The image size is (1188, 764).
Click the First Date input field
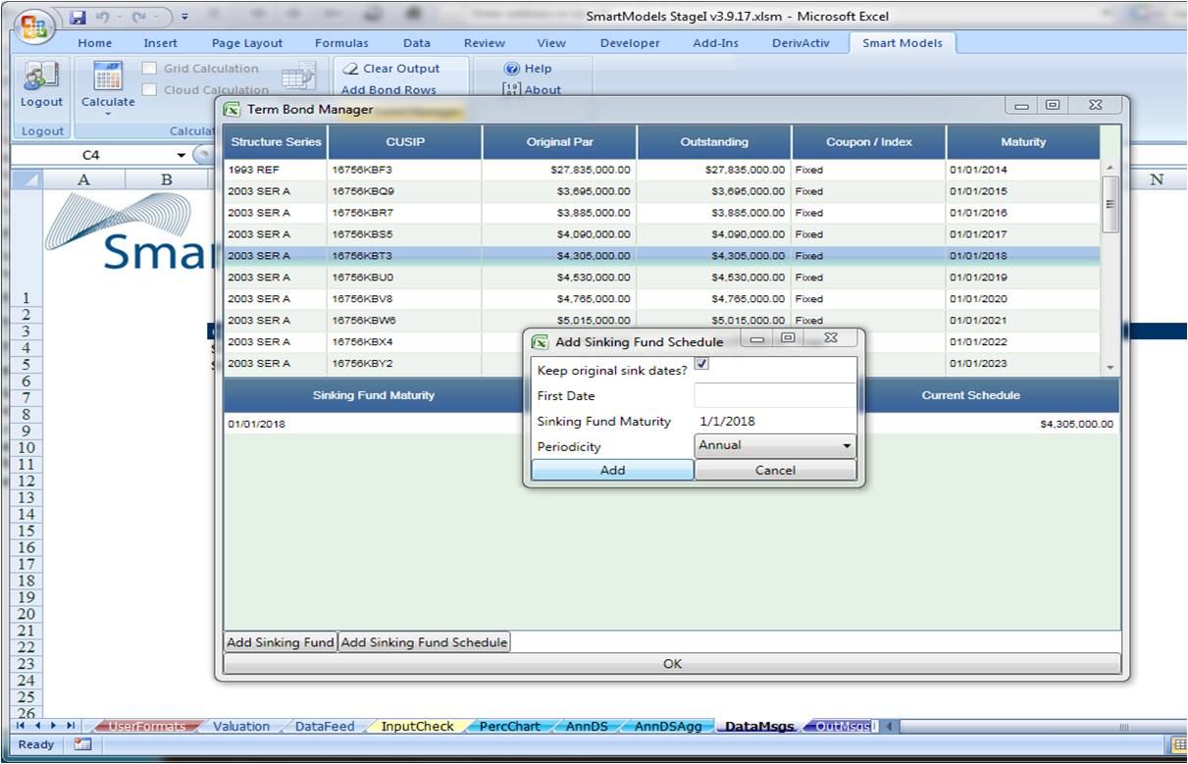[x=775, y=395]
